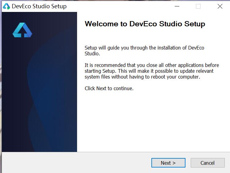The height and width of the screenshot is (173, 230).
Task: Click the "Click Next to continue." text
Action: click(109, 89)
